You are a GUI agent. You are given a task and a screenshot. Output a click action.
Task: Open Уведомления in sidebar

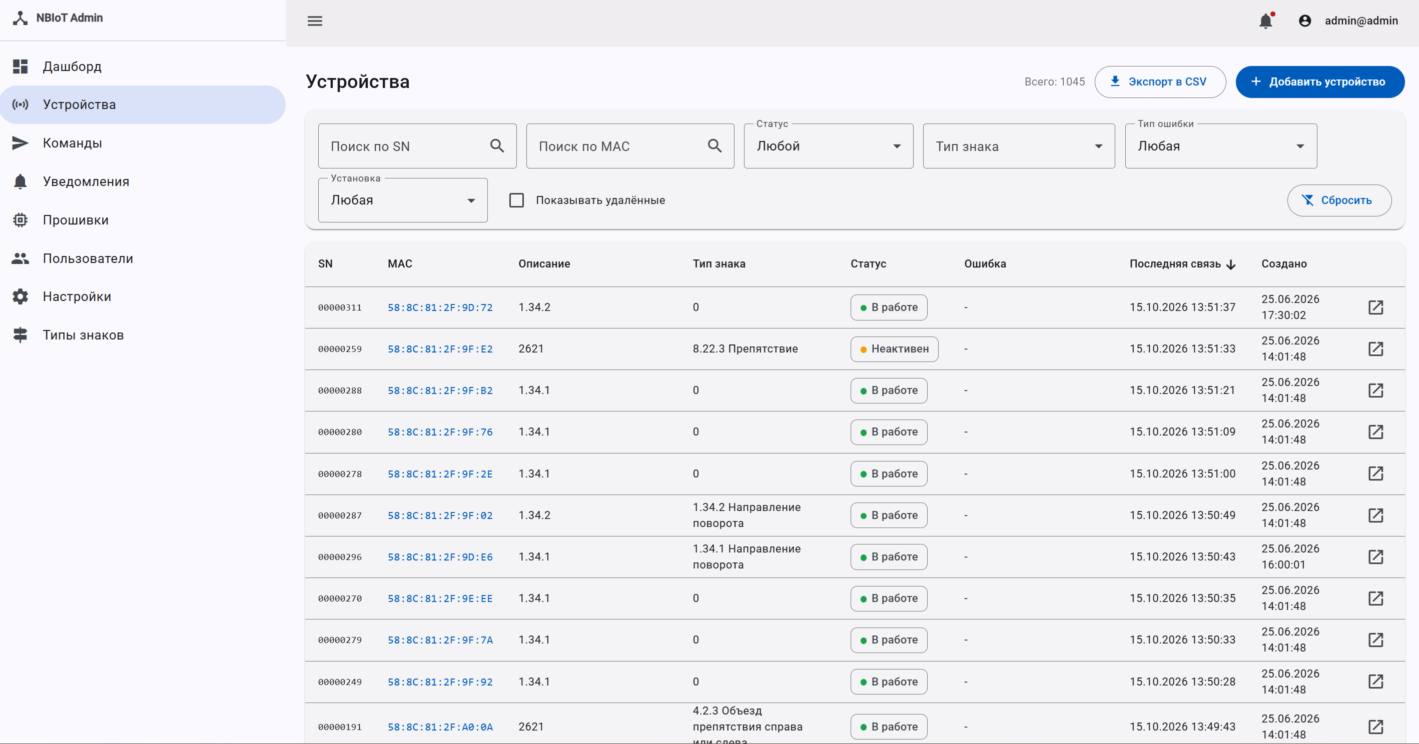[143, 181]
